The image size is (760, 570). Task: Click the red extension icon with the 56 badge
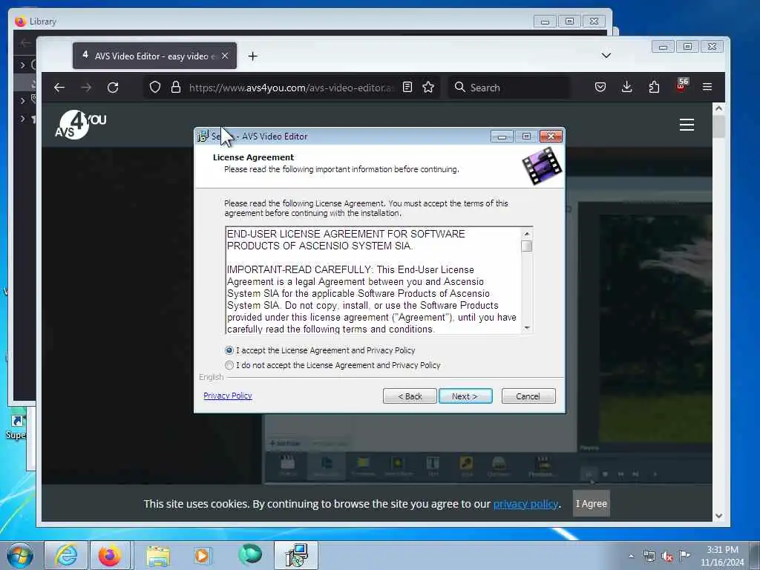(x=681, y=86)
